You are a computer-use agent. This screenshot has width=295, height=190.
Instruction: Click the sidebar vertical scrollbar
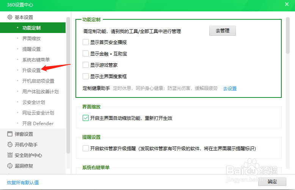pos(68,85)
